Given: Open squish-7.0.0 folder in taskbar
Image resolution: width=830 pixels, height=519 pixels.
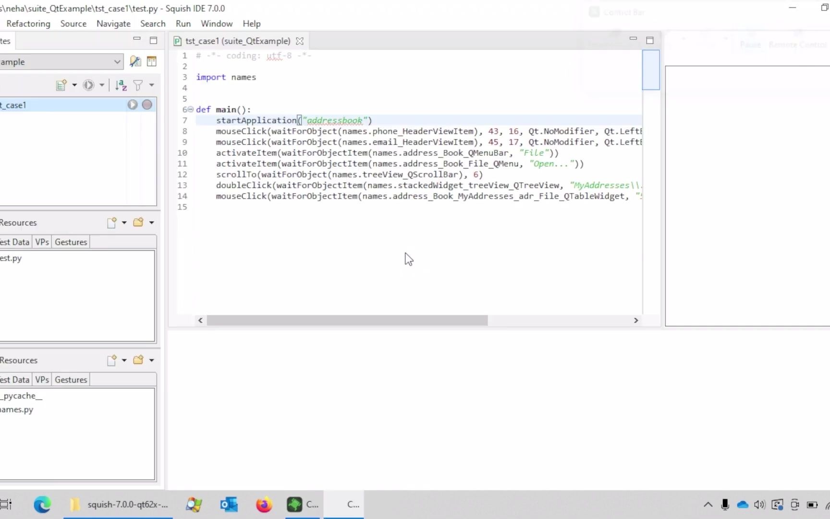Looking at the screenshot, I should [x=118, y=505].
